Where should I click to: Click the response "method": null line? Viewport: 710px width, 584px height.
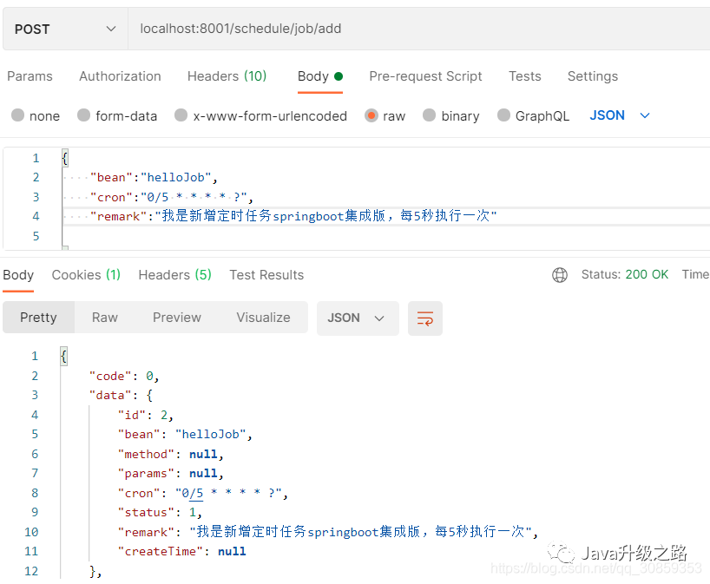[x=171, y=454]
